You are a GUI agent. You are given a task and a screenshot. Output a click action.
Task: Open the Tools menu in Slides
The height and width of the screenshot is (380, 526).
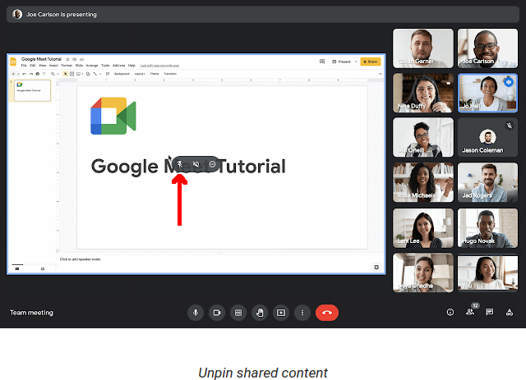point(105,66)
